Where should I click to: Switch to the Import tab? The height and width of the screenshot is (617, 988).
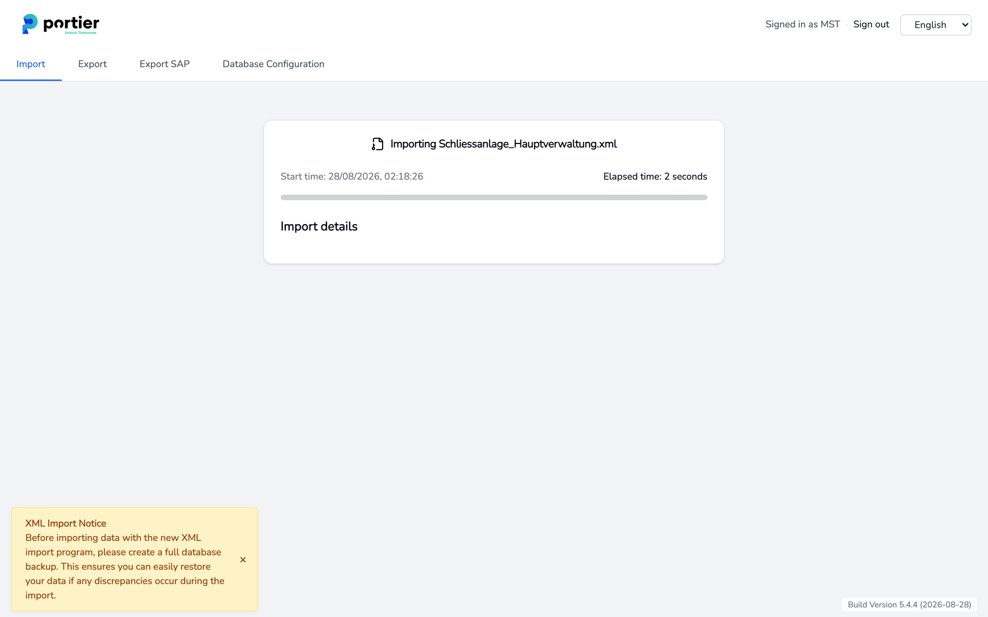click(31, 64)
